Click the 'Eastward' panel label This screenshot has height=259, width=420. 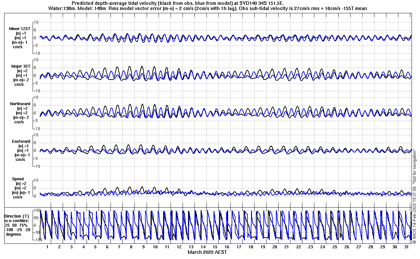pyautogui.click(x=21, y=141)
